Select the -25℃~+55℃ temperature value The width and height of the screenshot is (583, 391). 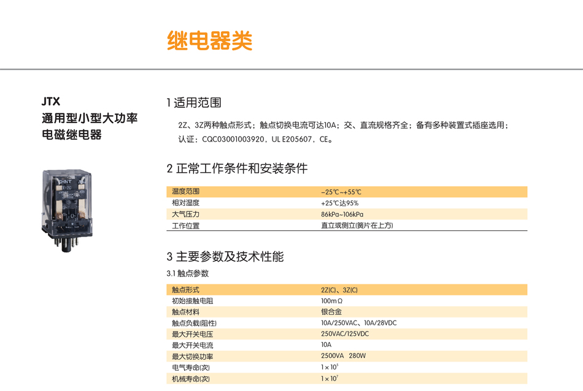342,191
